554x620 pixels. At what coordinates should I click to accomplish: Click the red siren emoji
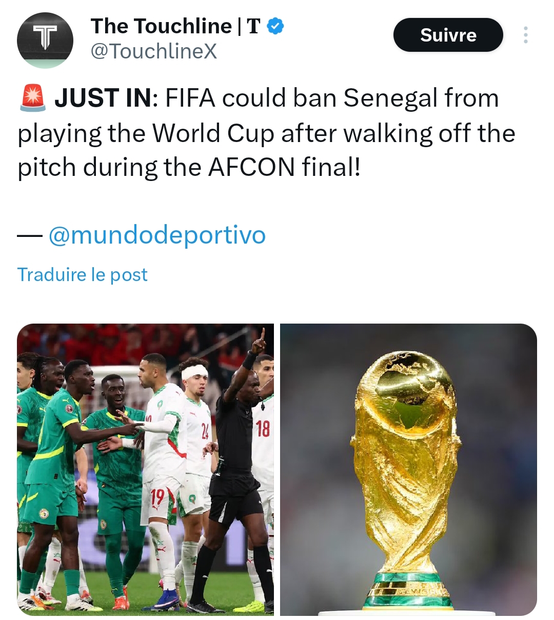coord(33,98)
